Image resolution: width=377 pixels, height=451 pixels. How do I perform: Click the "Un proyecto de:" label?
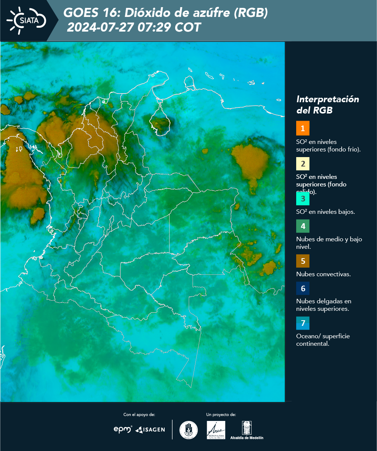[x=221, y=415]
